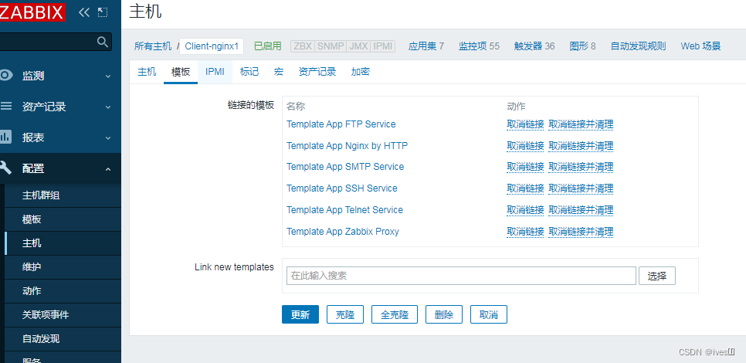
Task: Open Template App Zabbix Proxy
Action: 343,232
